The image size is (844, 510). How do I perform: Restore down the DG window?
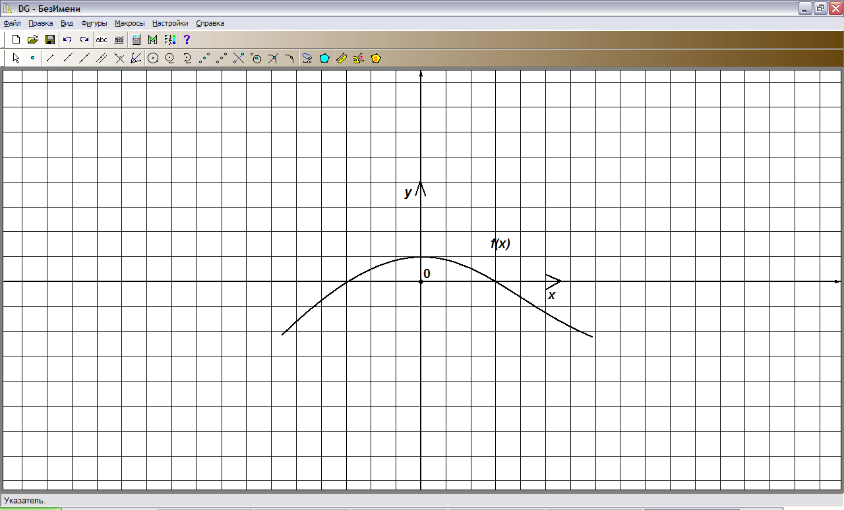click(820, 8)
